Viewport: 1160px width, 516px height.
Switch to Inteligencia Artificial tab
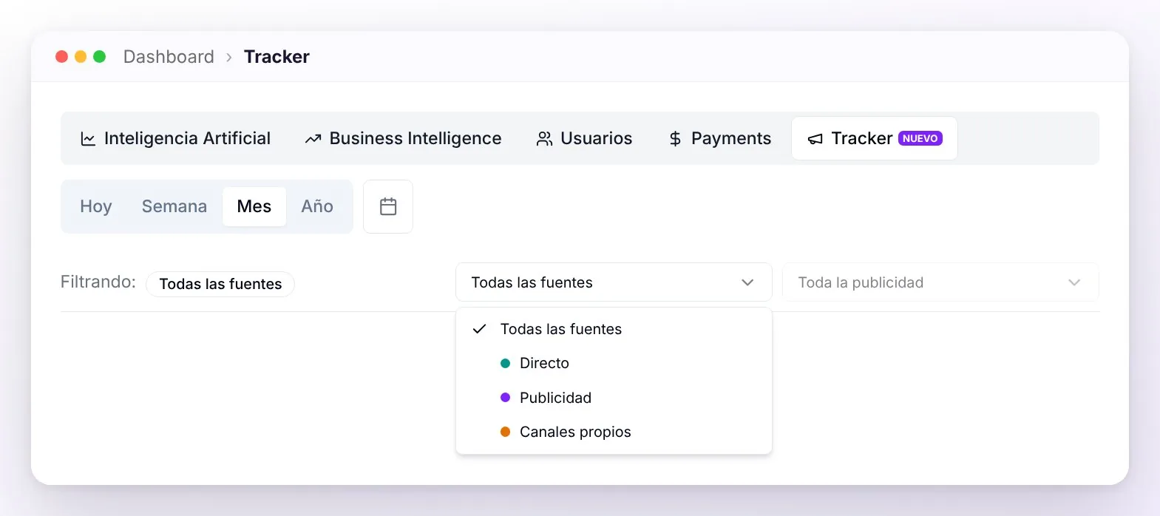(x=176, y=138)
